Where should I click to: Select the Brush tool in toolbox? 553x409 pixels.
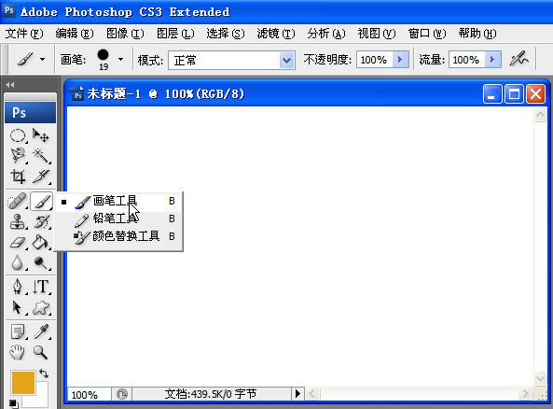pyautogui.click(x=41, y=202)
